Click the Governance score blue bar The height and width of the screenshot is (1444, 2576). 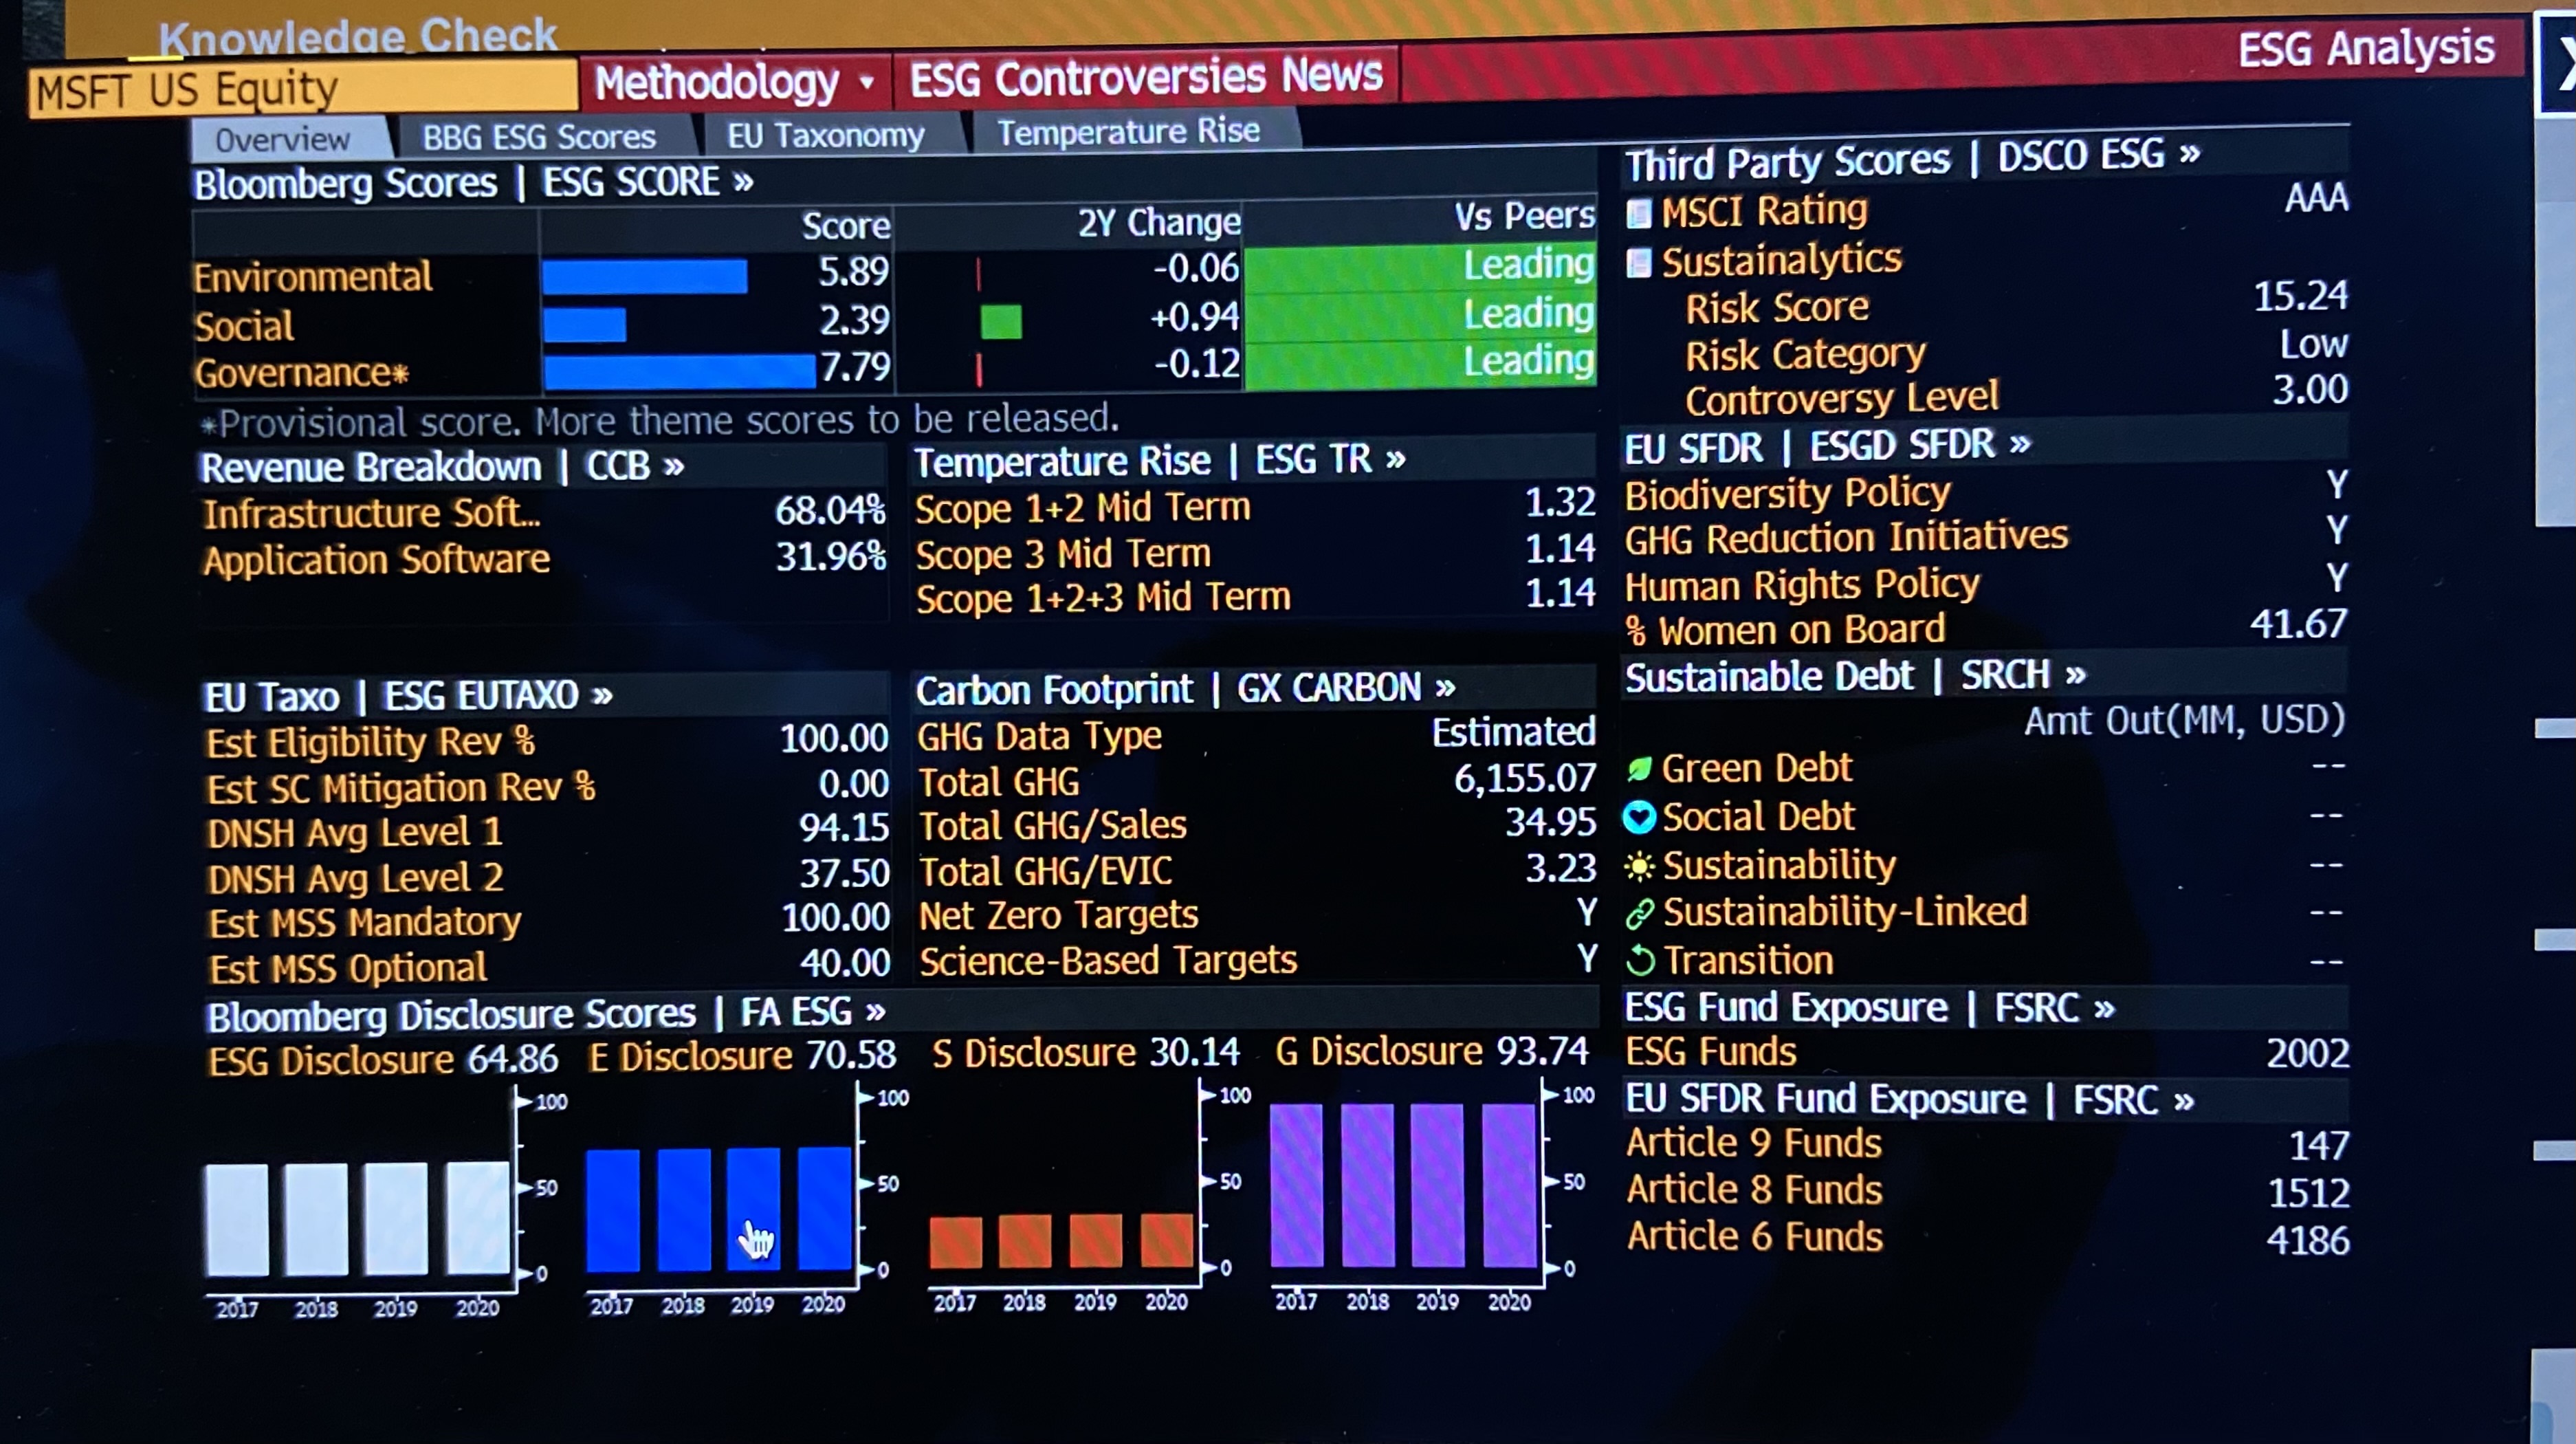[679, 372]
